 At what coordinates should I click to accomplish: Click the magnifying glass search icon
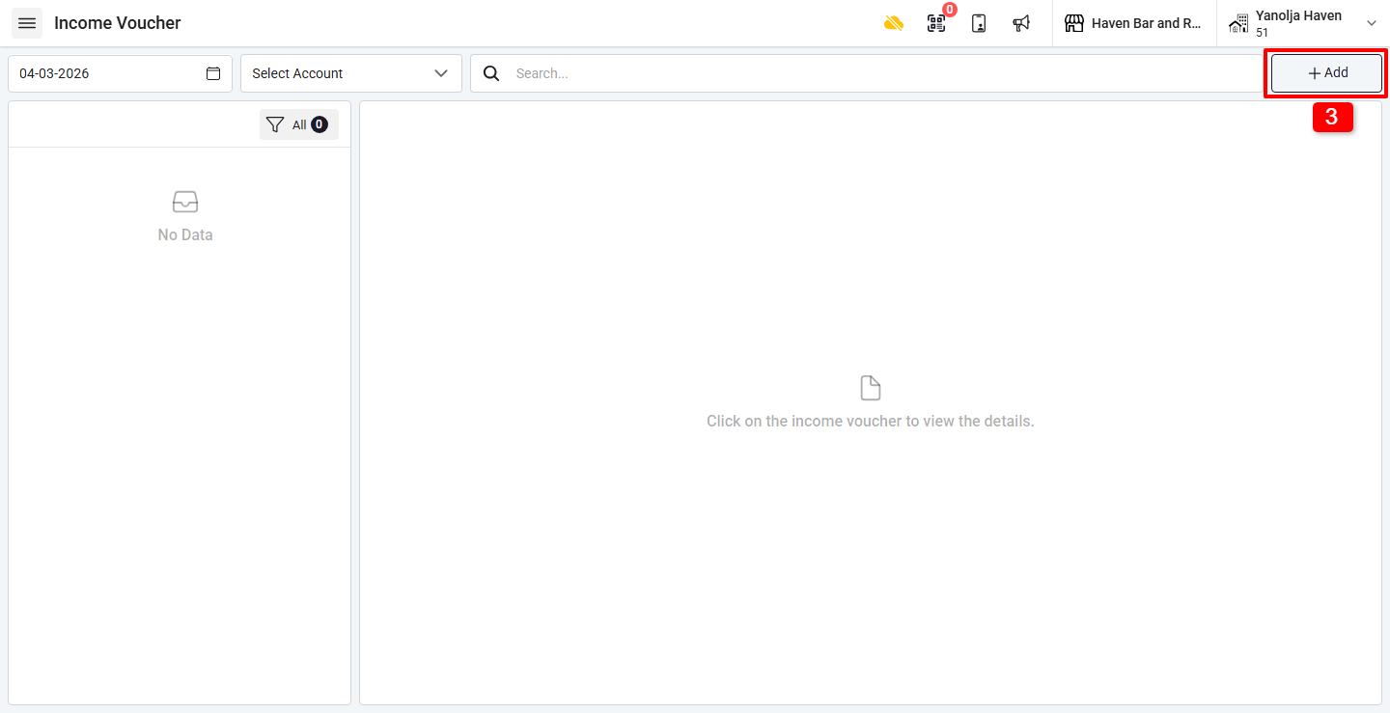[491, 73]
